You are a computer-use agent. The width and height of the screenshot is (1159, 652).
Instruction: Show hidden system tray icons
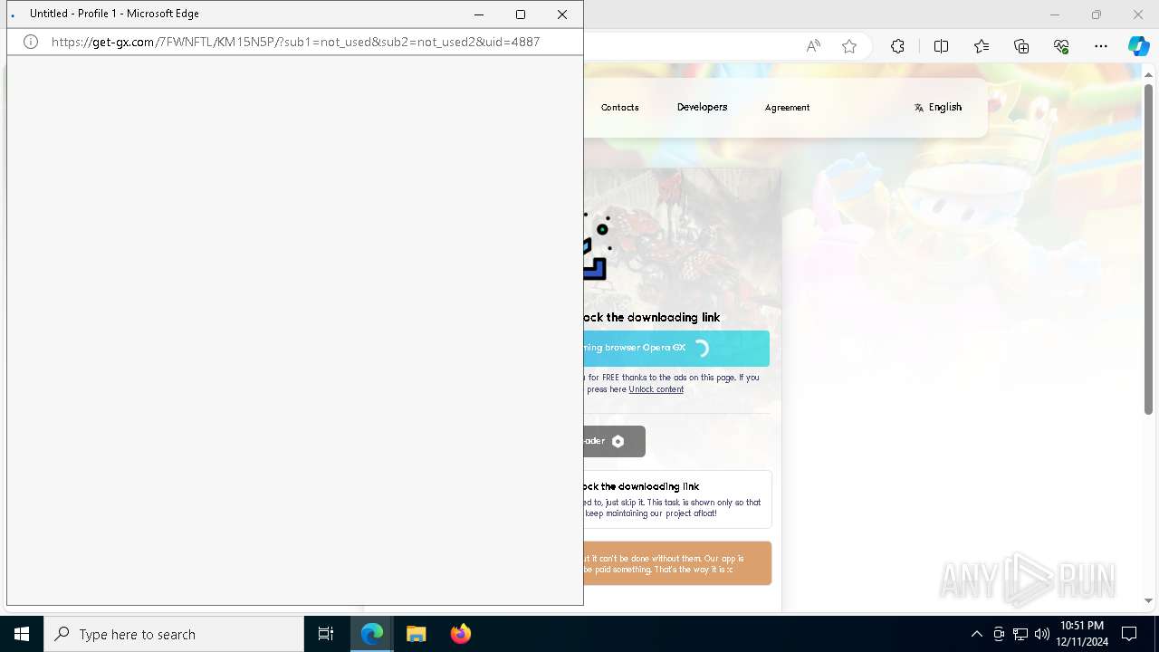[x=976, y=634]
